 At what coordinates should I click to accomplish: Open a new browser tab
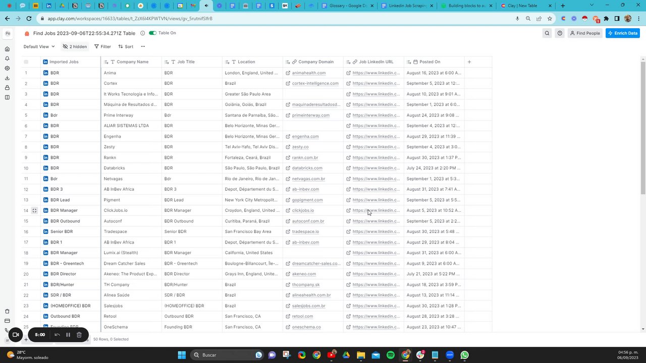(563, 6)
